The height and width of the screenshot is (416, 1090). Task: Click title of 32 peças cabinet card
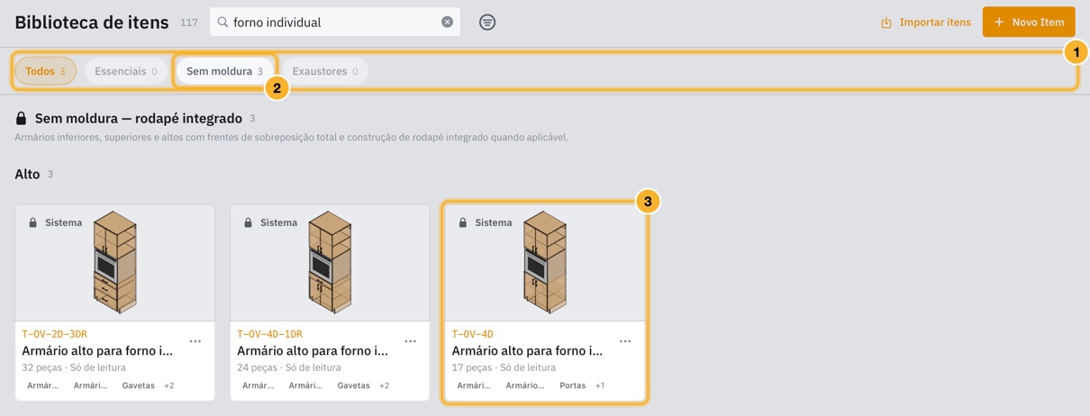pos(97,350)
